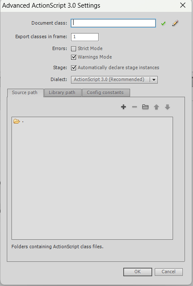Remove selected path with minus icon
Screen dimensions: 193x286
[134, 107]
